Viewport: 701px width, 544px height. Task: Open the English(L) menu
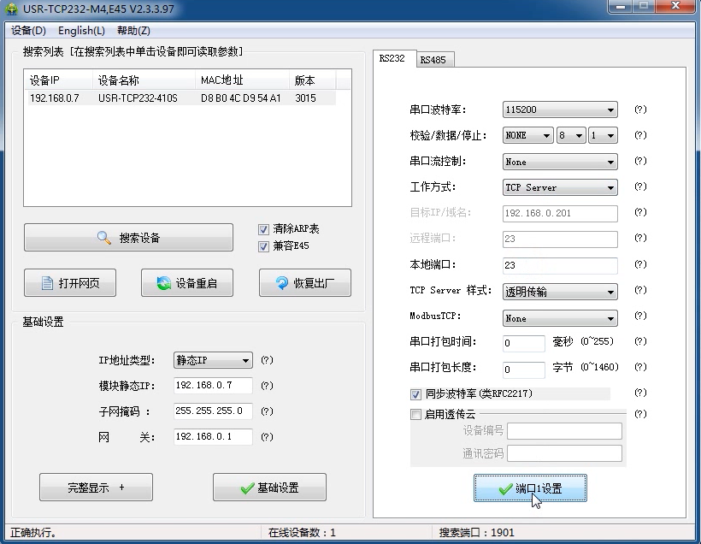coord(80,30)
